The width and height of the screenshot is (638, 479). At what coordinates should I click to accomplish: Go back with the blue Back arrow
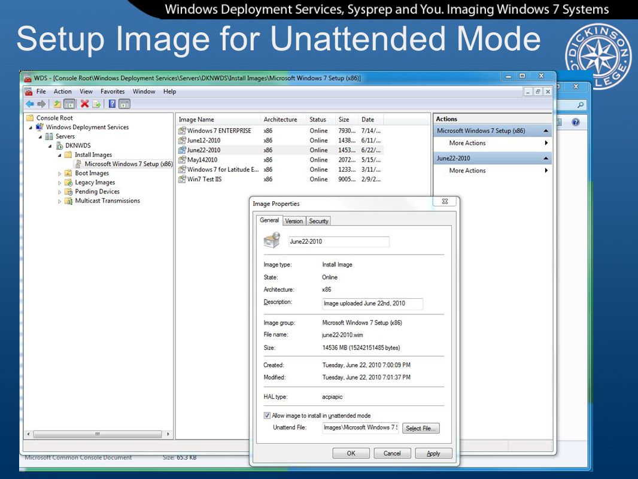pos(30,104)
